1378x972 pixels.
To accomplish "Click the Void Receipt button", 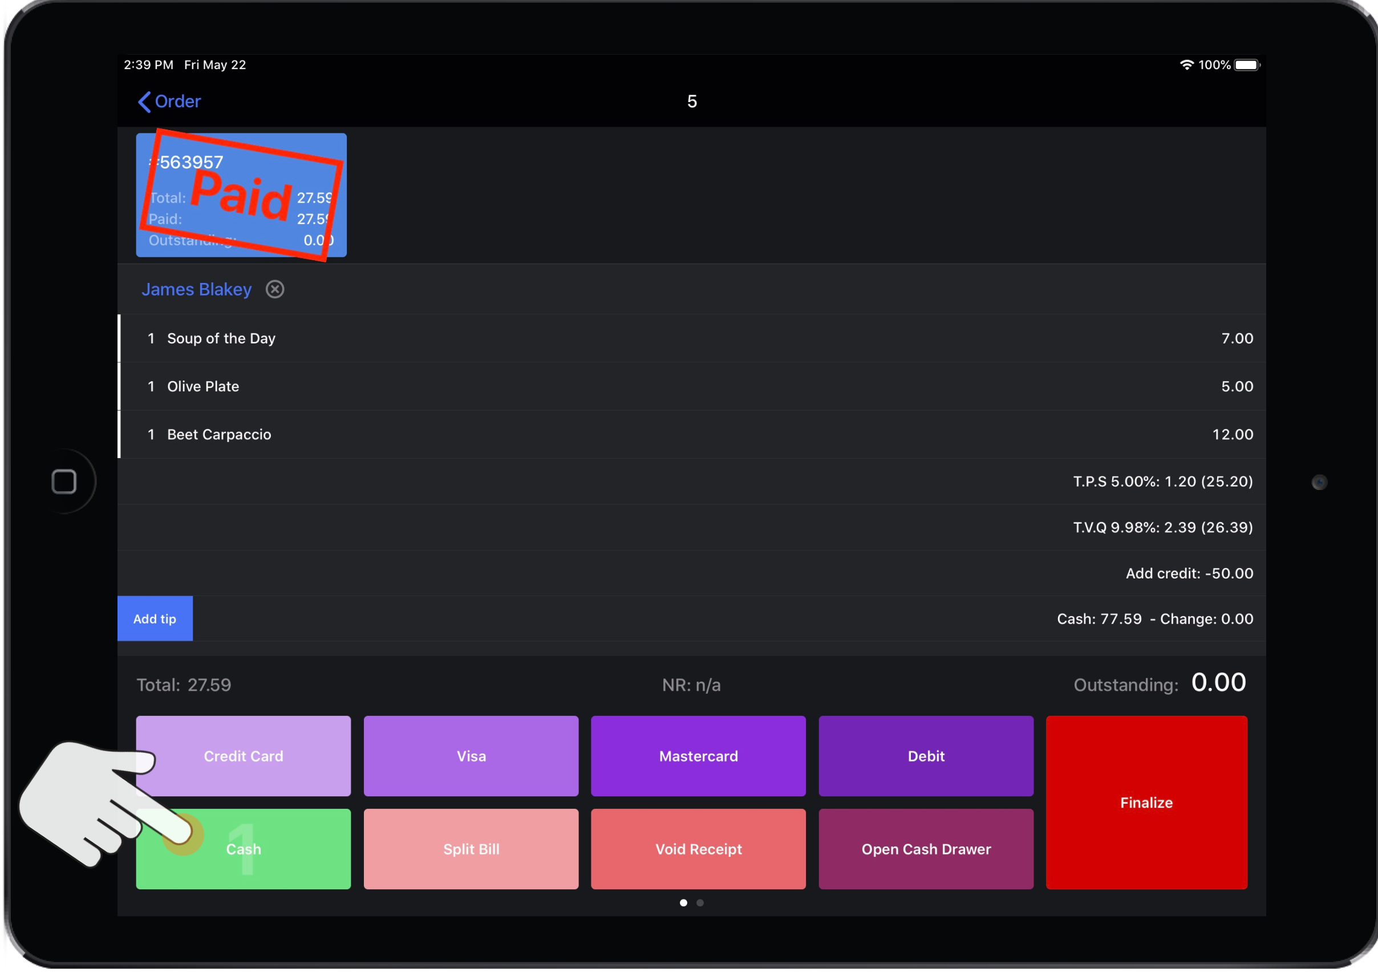I will pos(698,848).
